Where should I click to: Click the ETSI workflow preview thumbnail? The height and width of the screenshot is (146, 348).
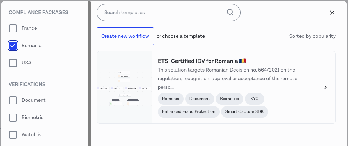tap(124, 87)
